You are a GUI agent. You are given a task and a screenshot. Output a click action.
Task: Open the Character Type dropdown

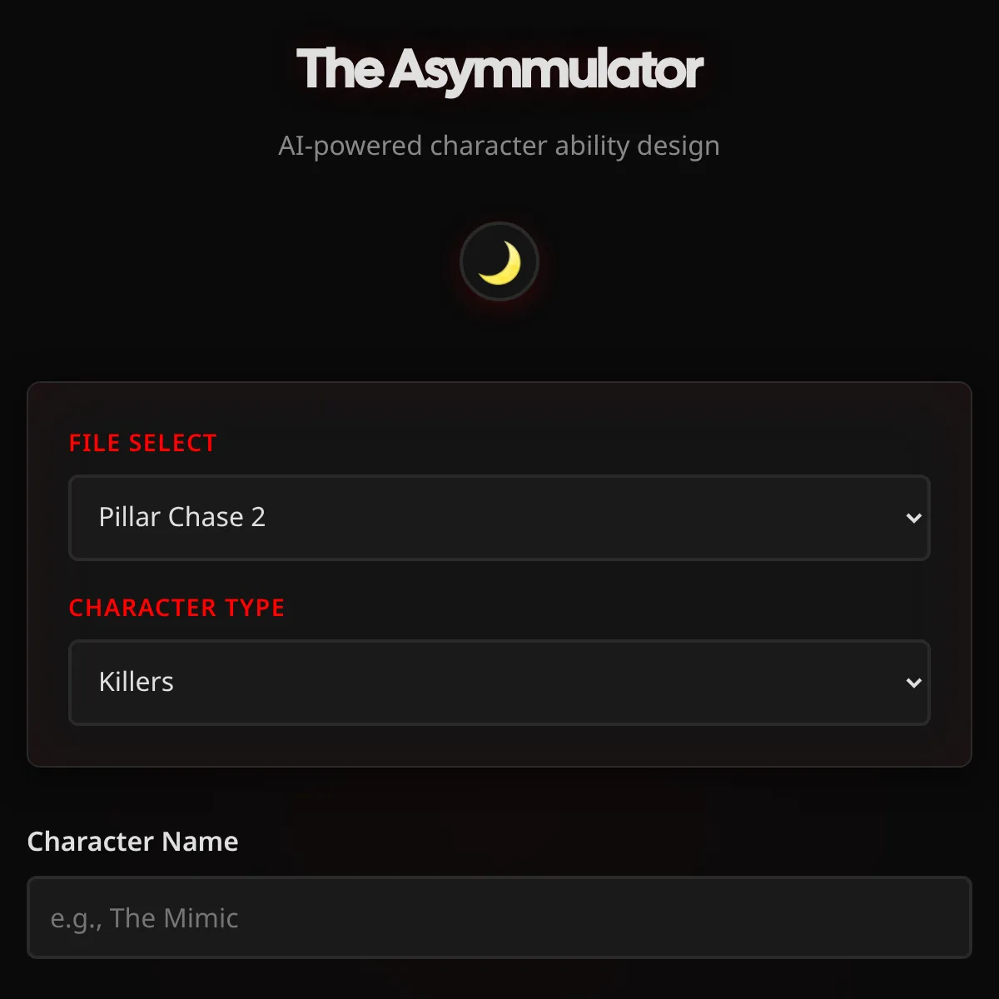coord(499,683)
